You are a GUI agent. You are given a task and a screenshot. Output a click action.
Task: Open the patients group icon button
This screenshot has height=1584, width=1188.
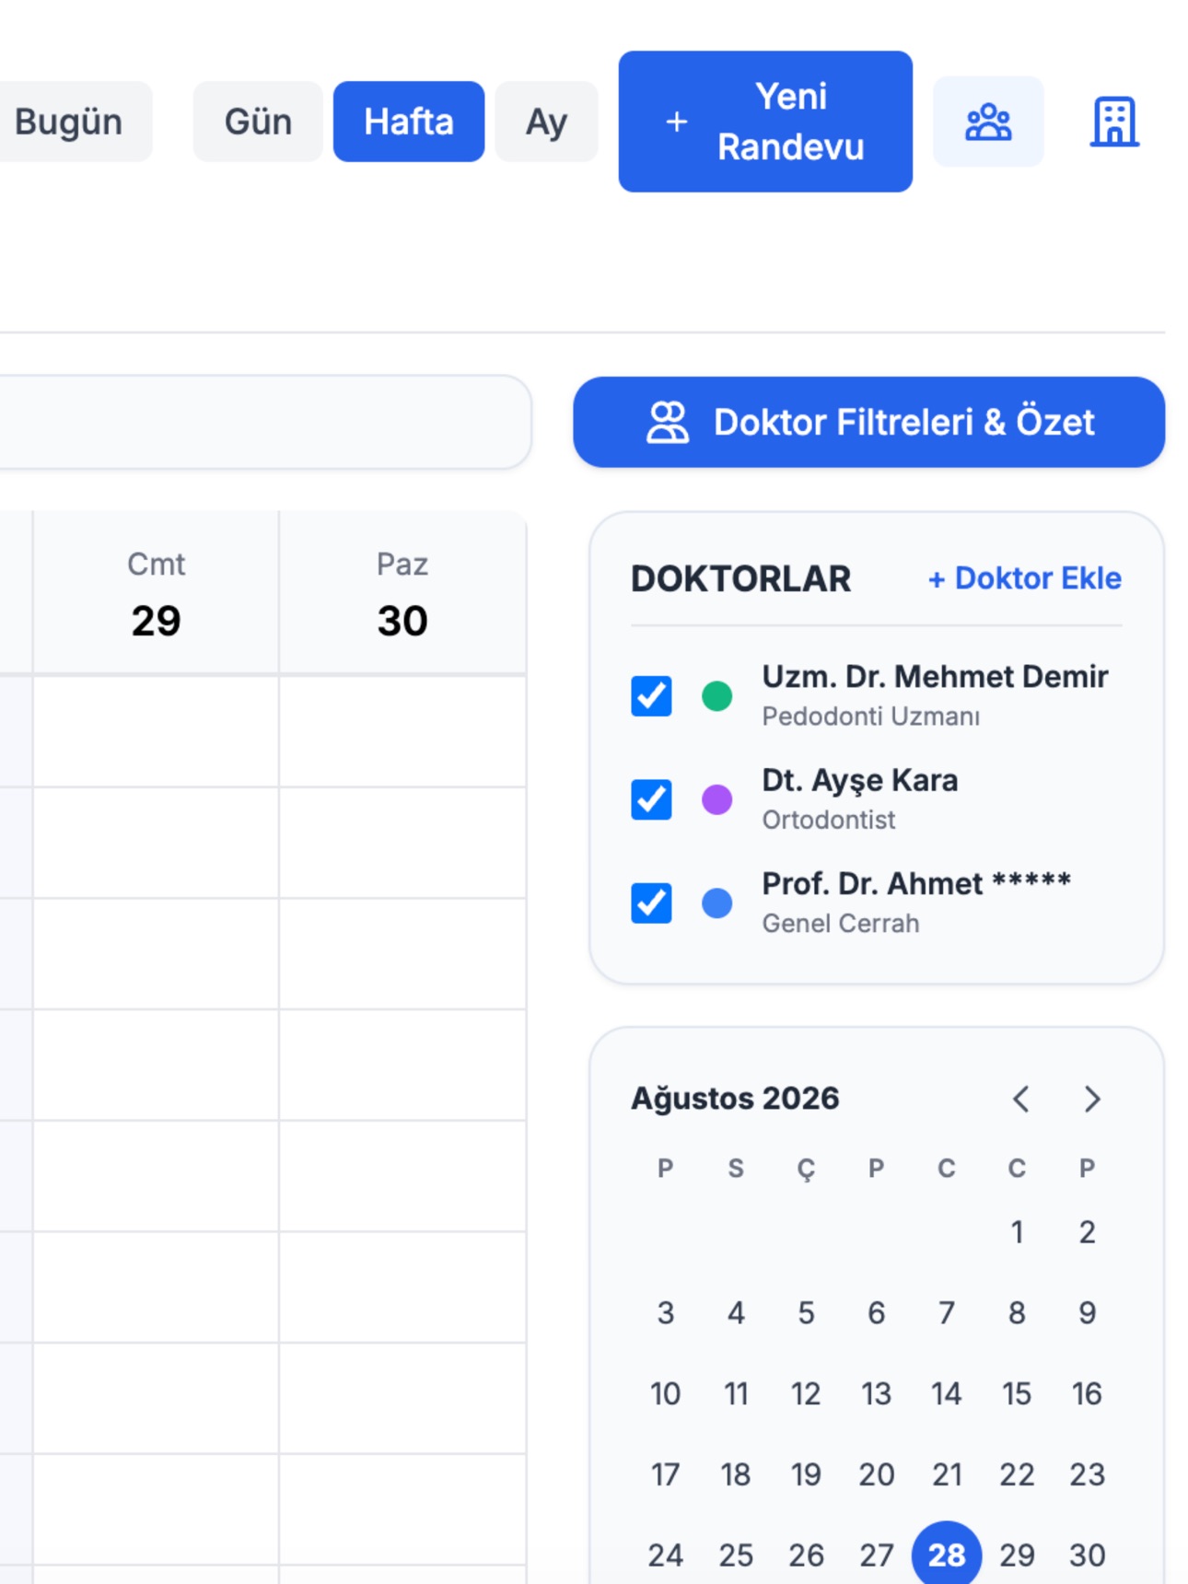click(987, 122)
